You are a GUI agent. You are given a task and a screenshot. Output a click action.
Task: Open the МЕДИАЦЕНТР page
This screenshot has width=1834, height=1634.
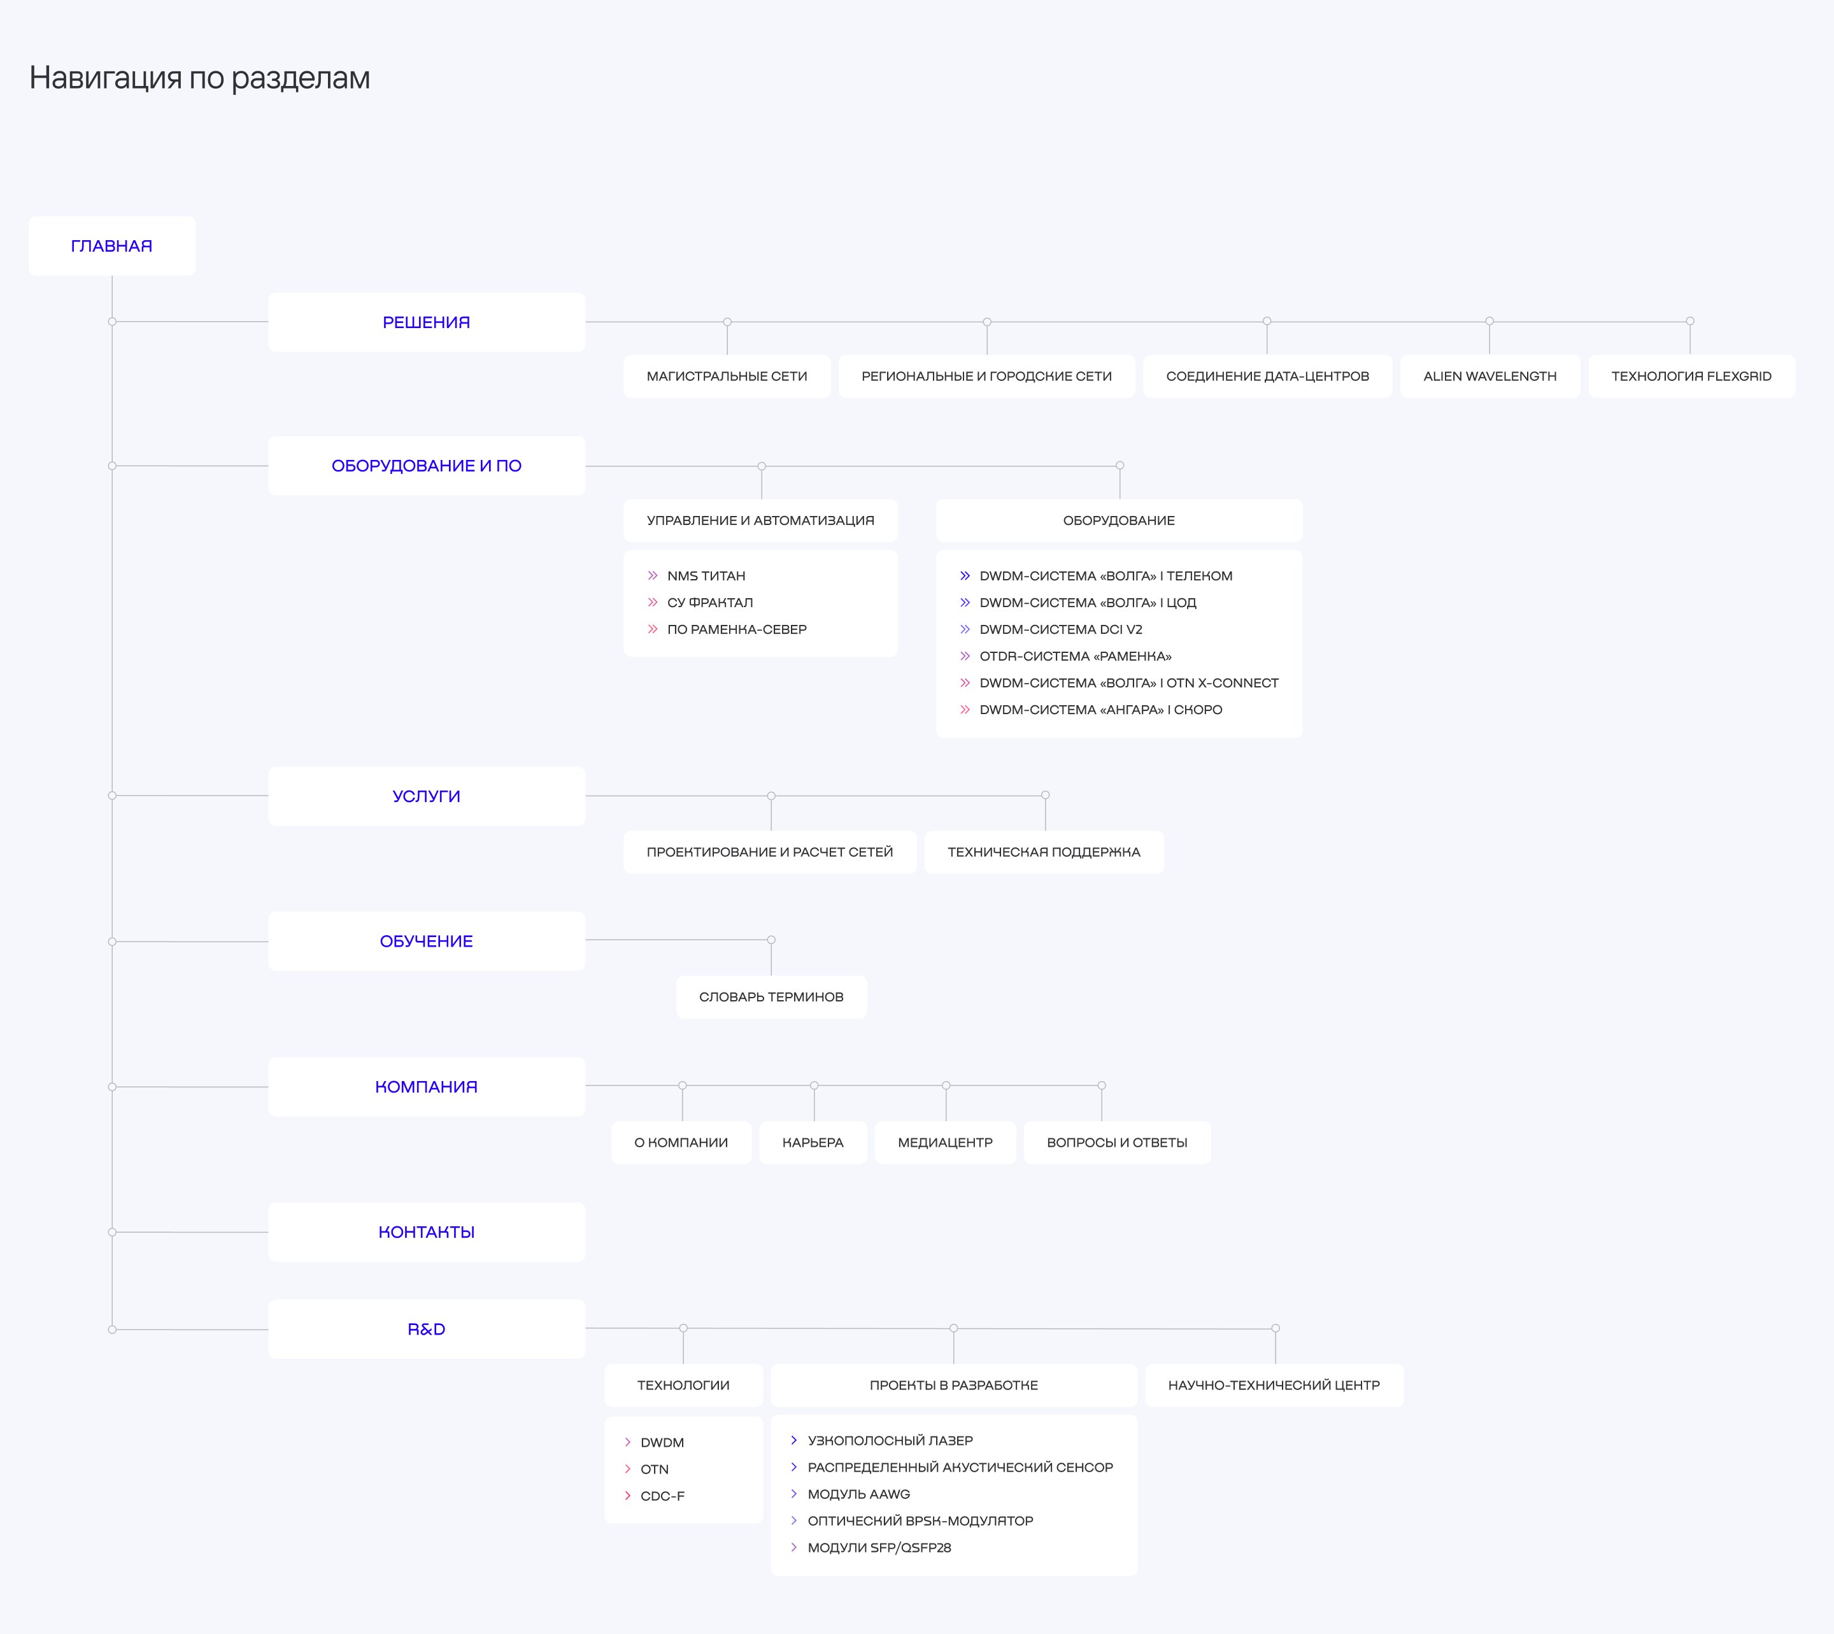[x=945, y=1142]
